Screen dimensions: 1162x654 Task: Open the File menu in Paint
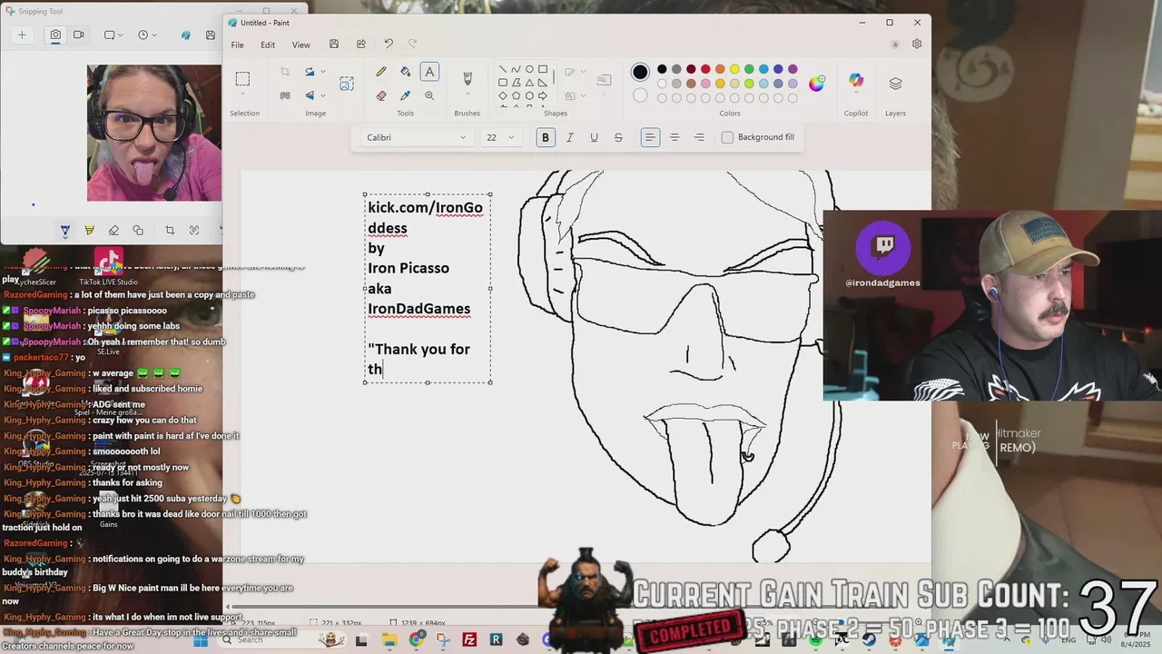[x=237, y=45]
